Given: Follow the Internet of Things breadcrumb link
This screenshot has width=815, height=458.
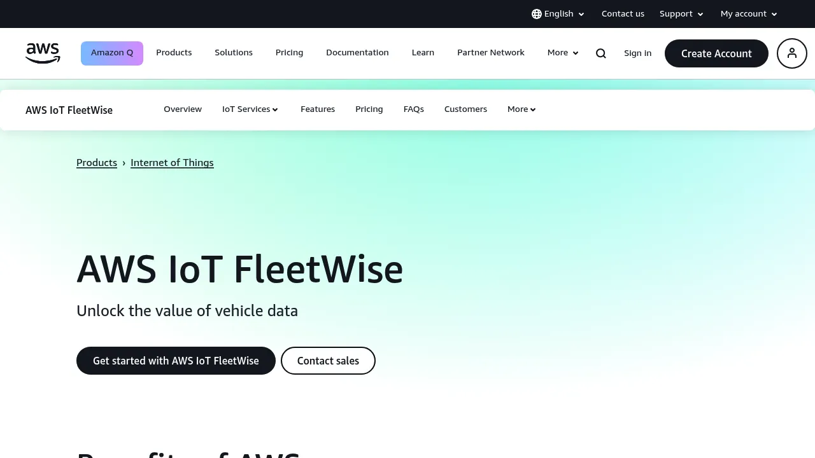Looking at the screenshot, I should [172, 163].
